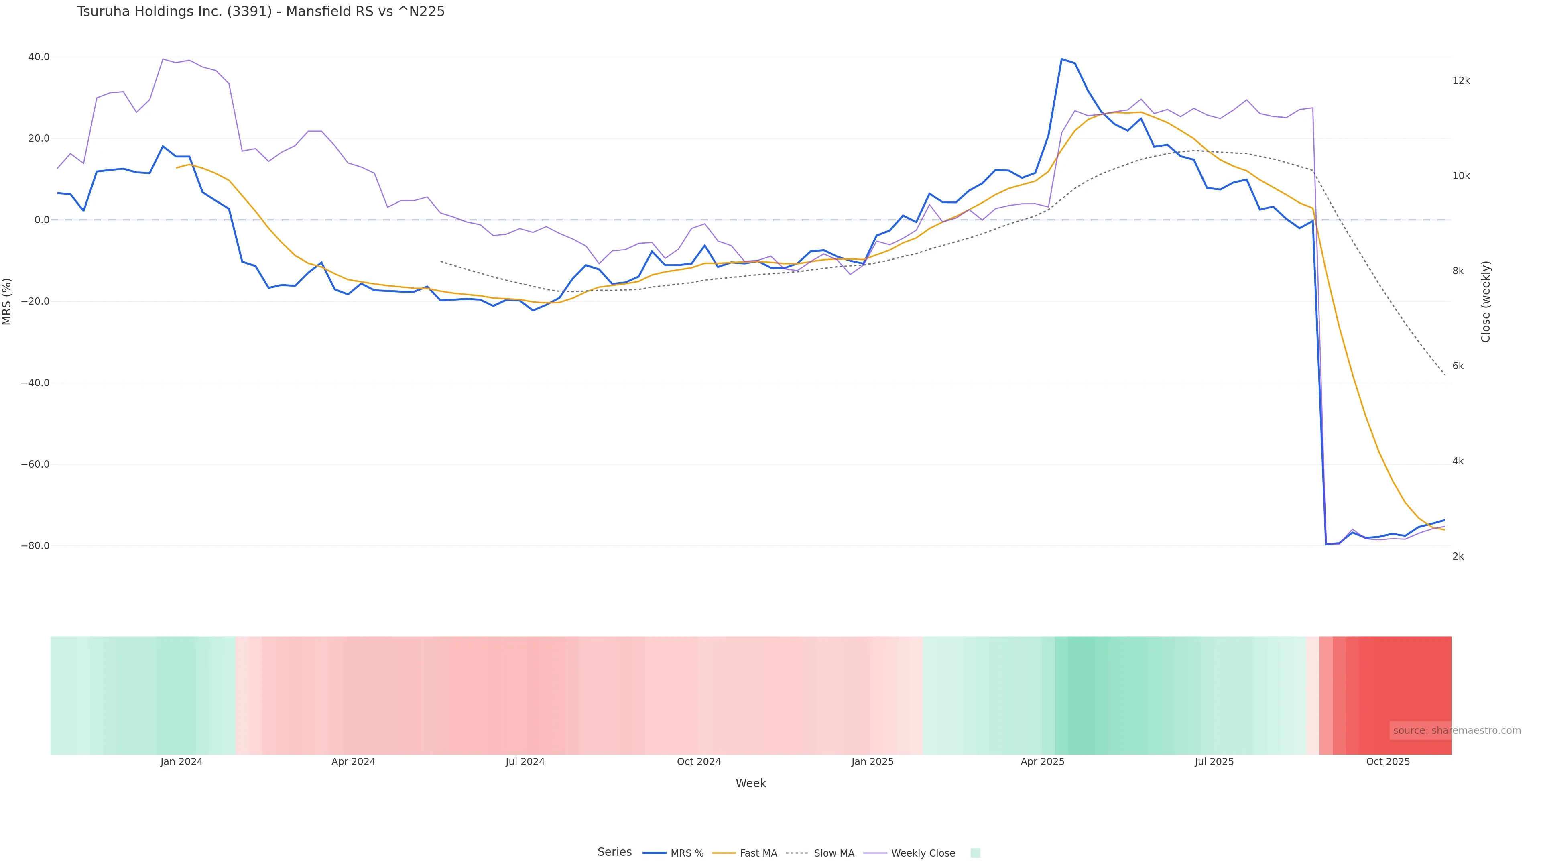Screen dimensions: 1541x867
Task: Click the orange Fast MA legend line icon
Action: 724,853
